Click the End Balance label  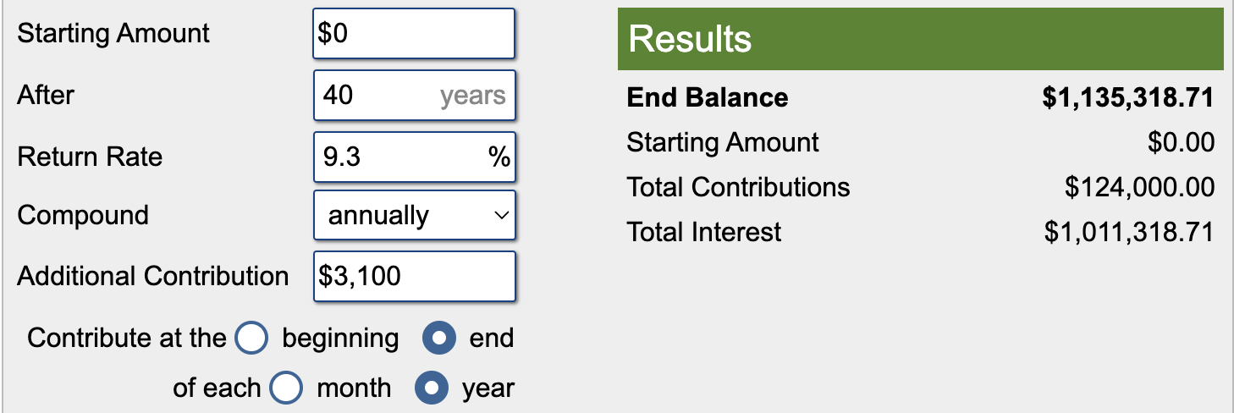click(x=708, y=98)
